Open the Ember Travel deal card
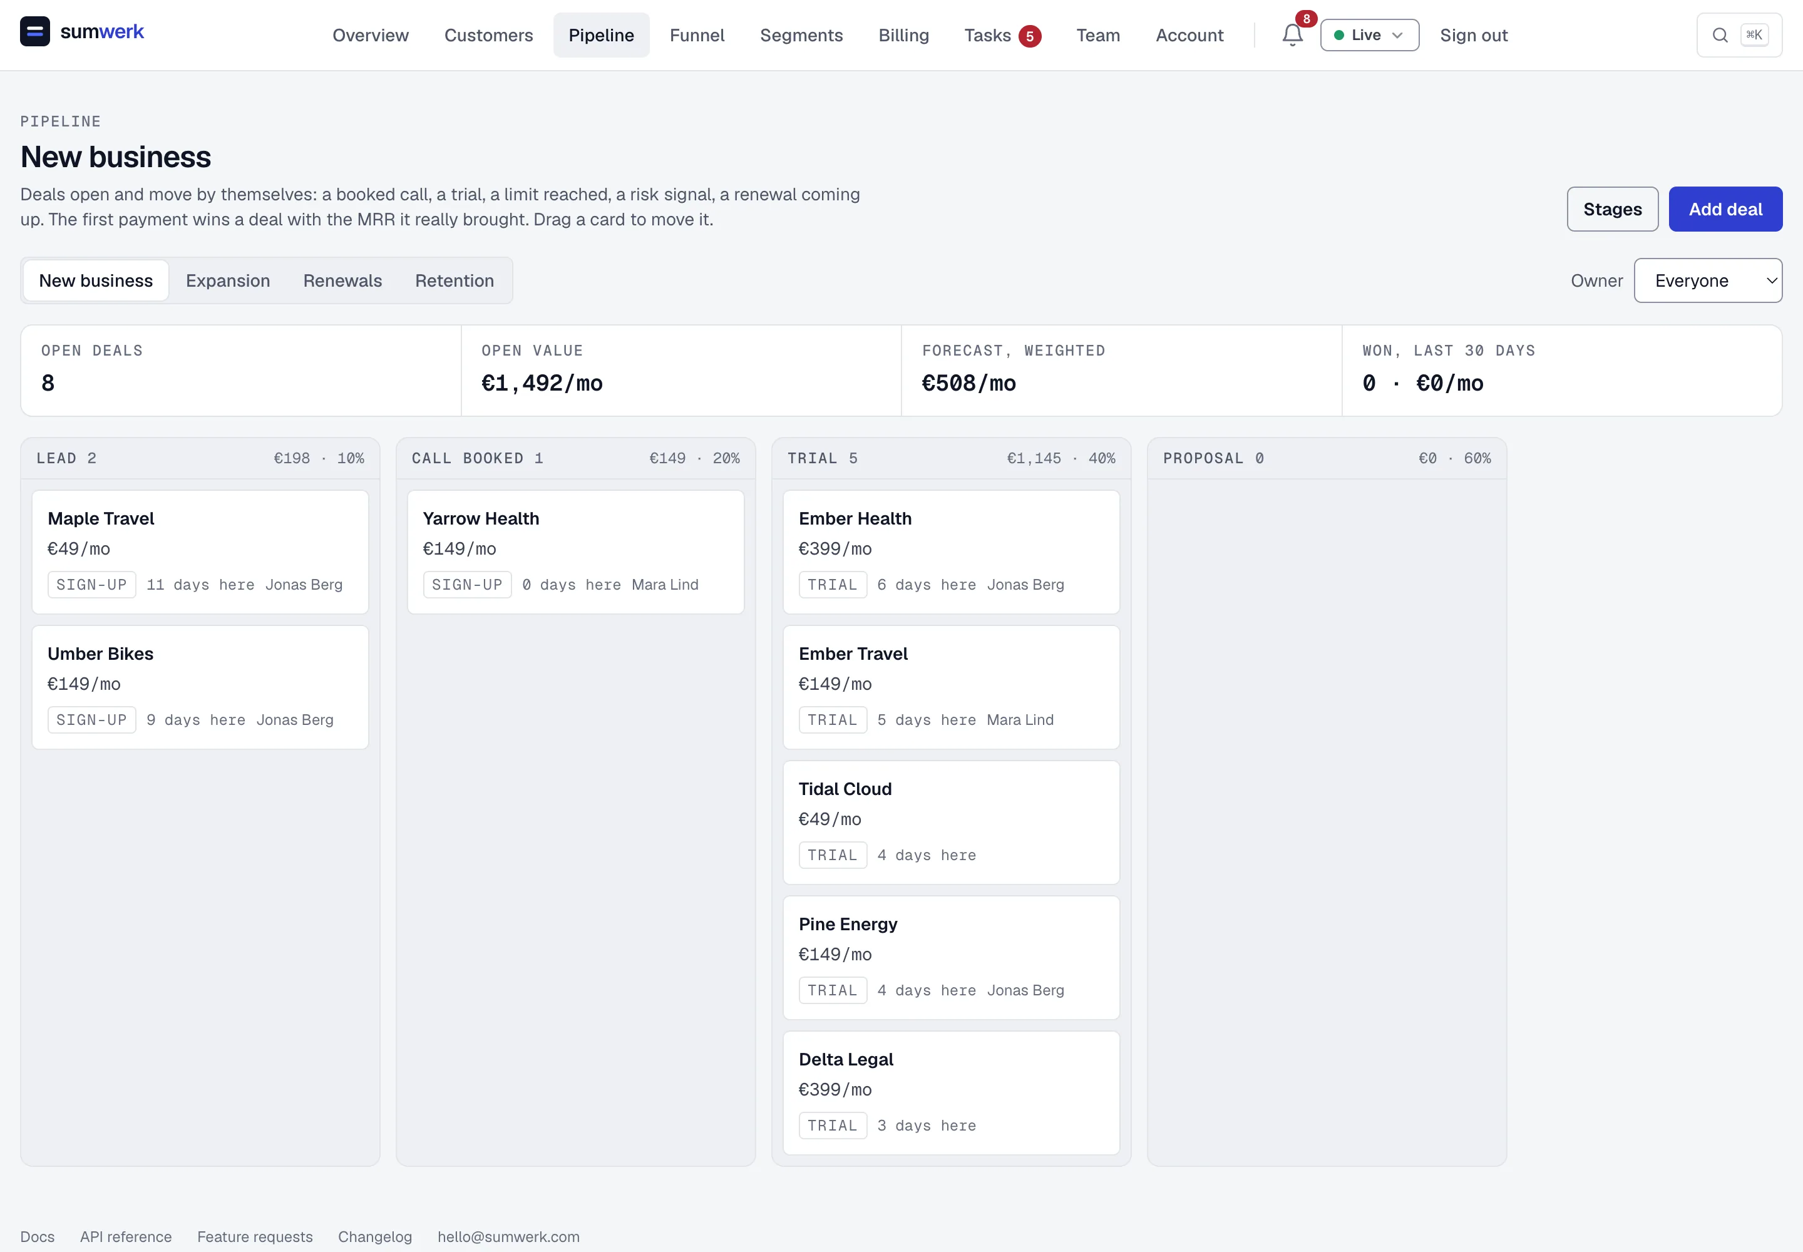 951,686
